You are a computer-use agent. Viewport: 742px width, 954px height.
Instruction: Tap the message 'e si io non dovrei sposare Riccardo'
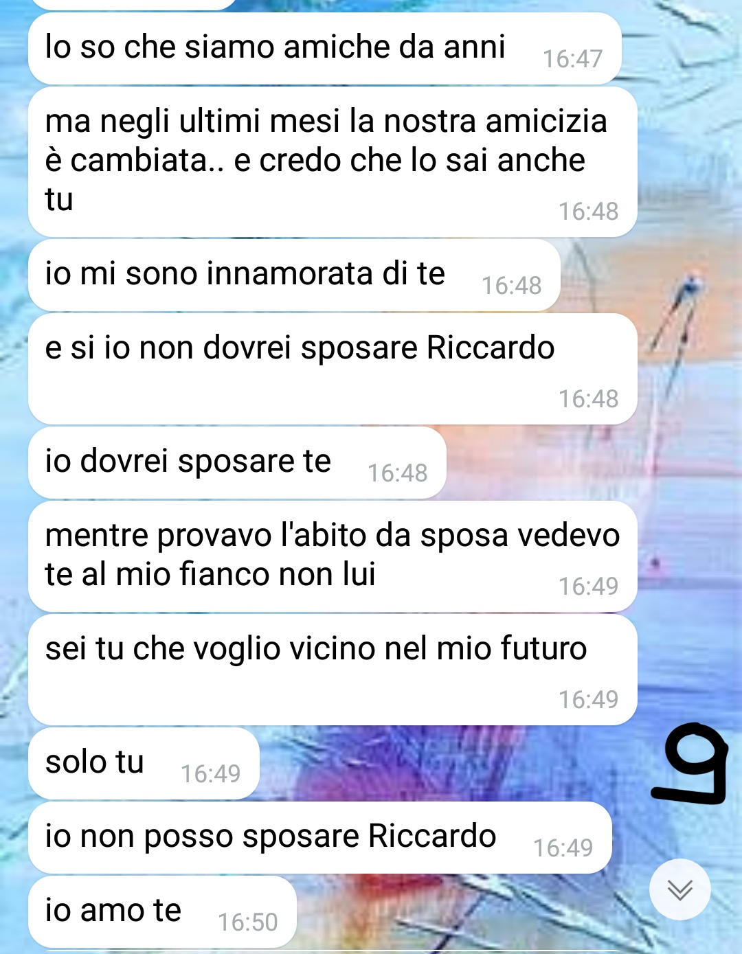[x=333, y=369]
